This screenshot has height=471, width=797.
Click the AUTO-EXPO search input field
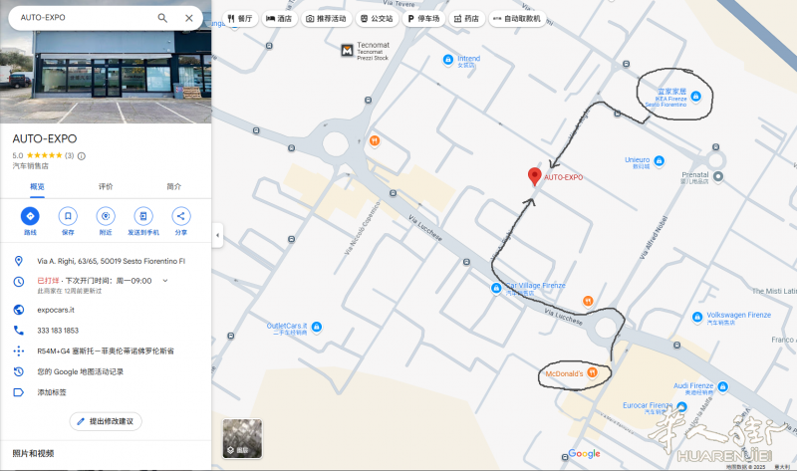84,18
